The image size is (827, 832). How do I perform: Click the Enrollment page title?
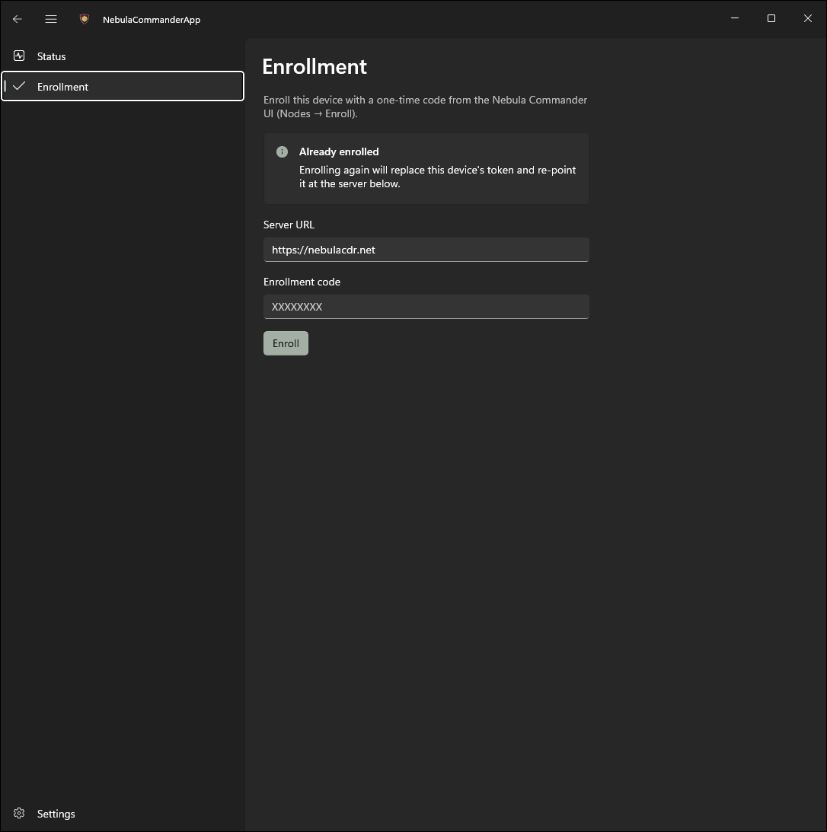pos(315,67)
